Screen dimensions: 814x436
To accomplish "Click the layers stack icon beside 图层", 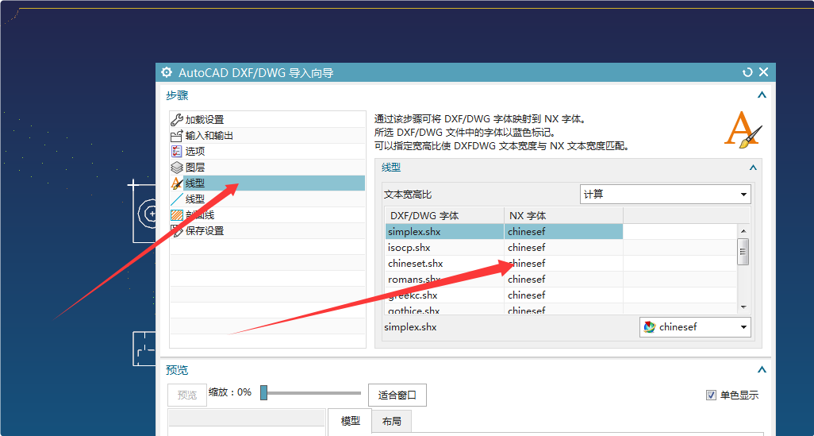I will point(176,168).
